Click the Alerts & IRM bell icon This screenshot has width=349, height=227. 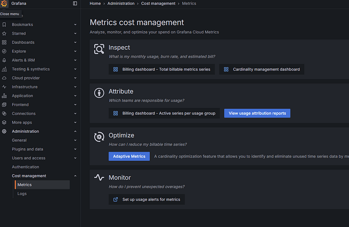click(x=4, y=60)
